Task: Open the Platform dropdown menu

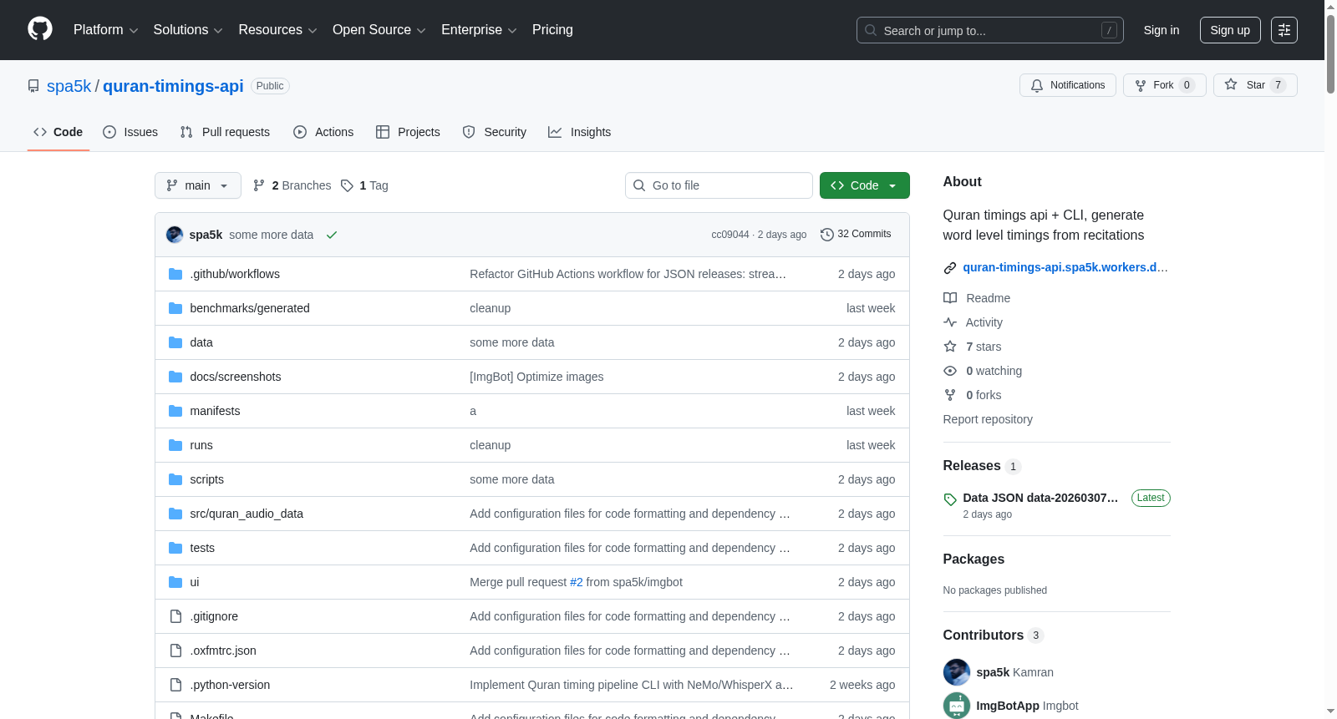Action: tap(106, 30)
